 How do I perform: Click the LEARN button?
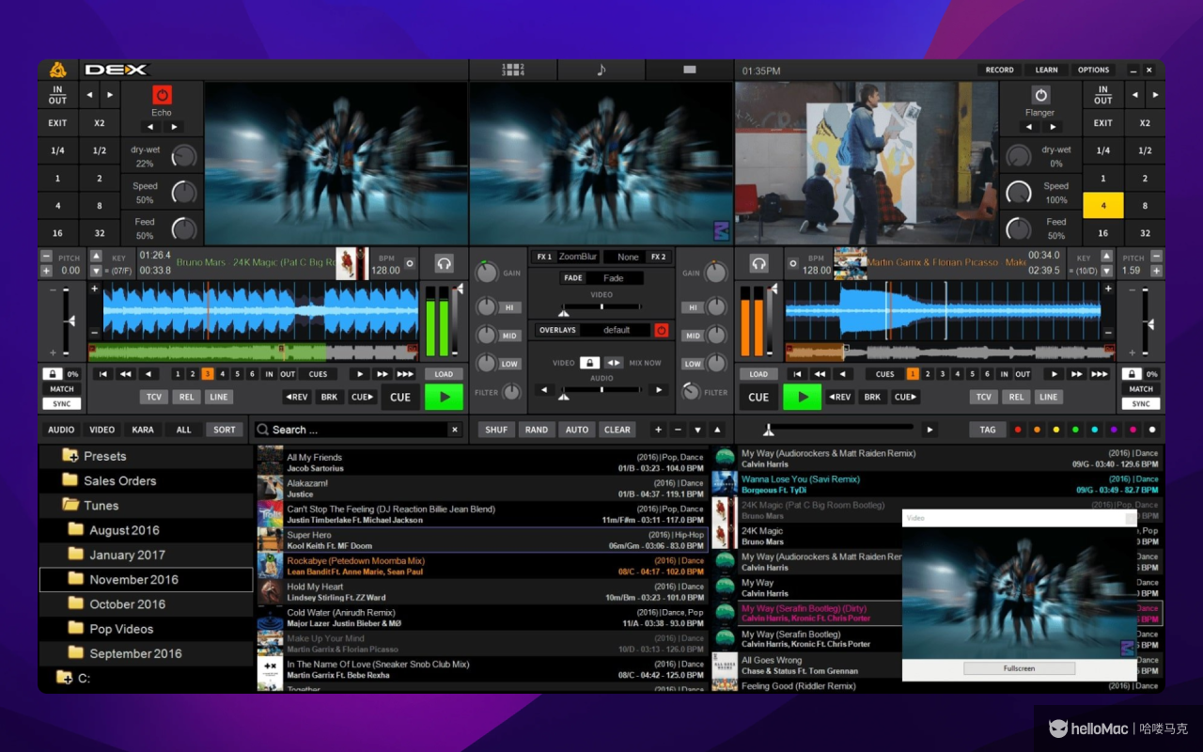click(x=1046, y=70)
